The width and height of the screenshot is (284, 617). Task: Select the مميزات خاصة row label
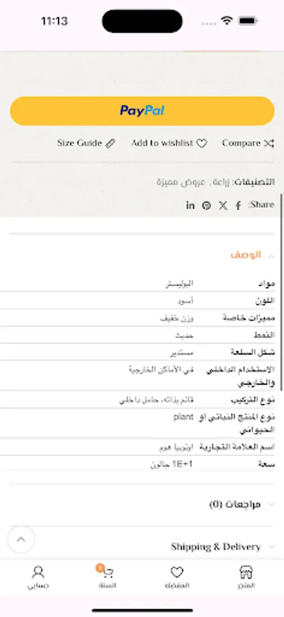click(x=248, y=318)
